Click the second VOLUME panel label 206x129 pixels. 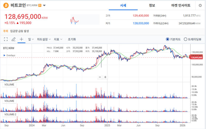pos(9,101)
